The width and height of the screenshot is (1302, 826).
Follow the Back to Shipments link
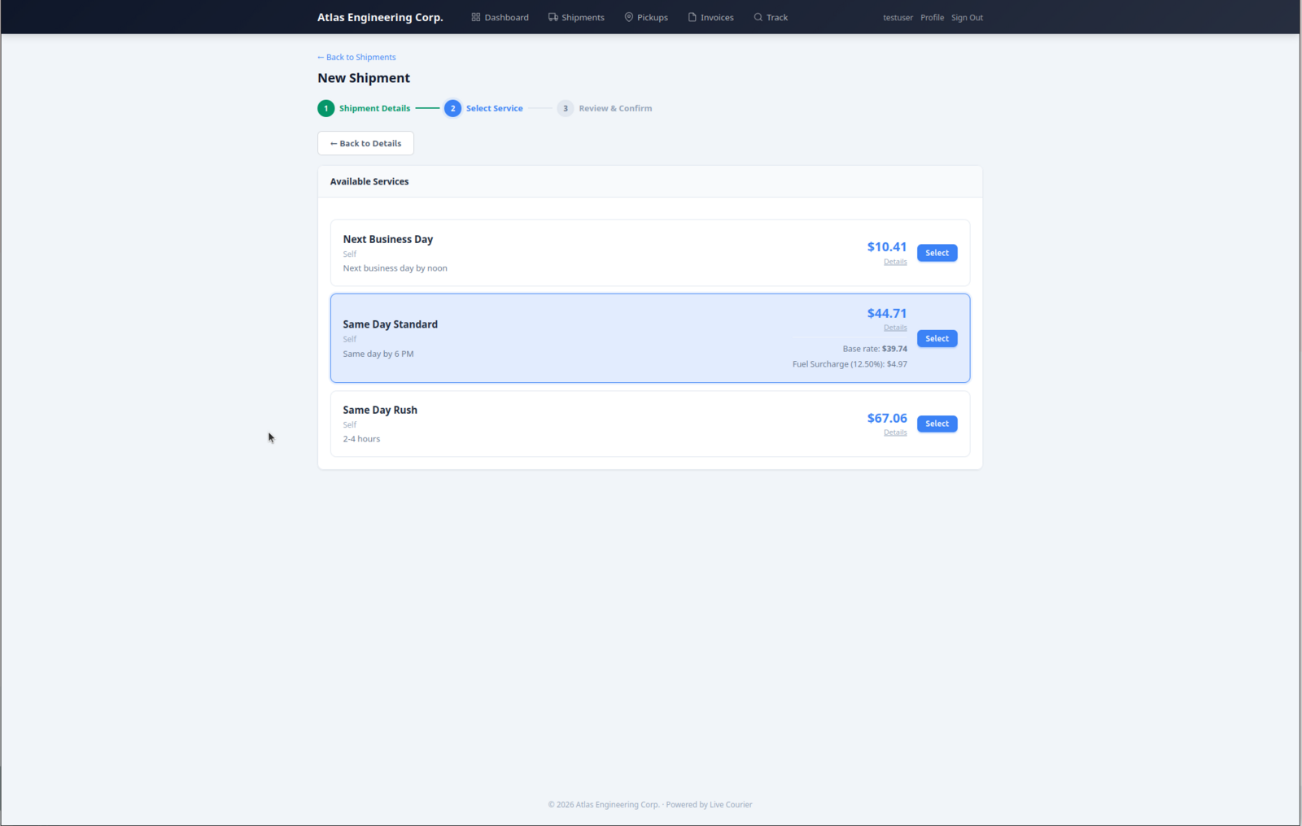point(356,57)
